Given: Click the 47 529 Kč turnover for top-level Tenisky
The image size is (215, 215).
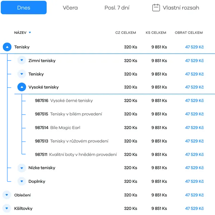Looking at the screenshot, I should pos(195,47).
